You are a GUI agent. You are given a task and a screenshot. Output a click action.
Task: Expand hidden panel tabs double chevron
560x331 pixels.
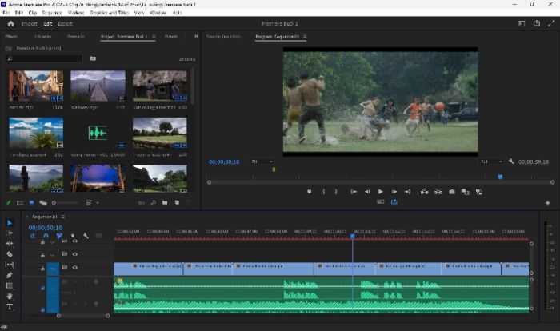coord(196,37)
